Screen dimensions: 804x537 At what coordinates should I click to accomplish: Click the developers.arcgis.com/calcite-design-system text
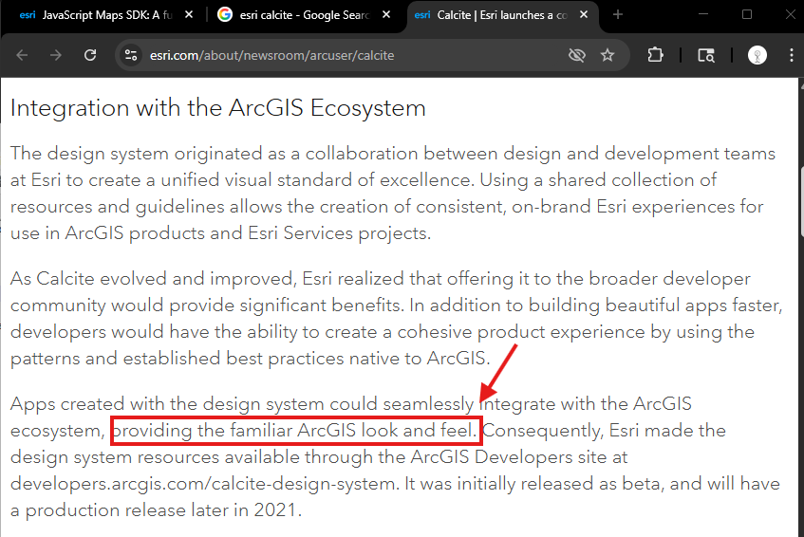[x=205, y=484]
